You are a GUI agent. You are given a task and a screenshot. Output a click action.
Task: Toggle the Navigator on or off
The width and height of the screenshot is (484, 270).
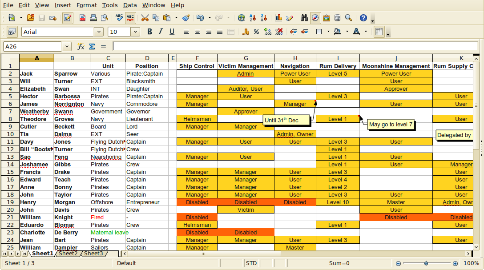[x=315, y=18]
